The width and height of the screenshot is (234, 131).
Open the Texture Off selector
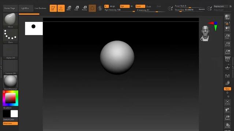pyautogui.click(x=10, y=67)
